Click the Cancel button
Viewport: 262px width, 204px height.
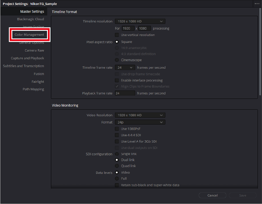(x=212, y=195)
